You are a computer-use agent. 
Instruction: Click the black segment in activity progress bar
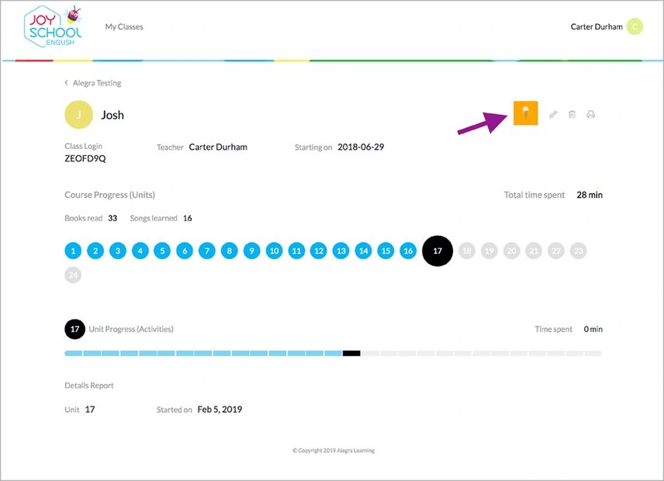[x=351, y=354]
